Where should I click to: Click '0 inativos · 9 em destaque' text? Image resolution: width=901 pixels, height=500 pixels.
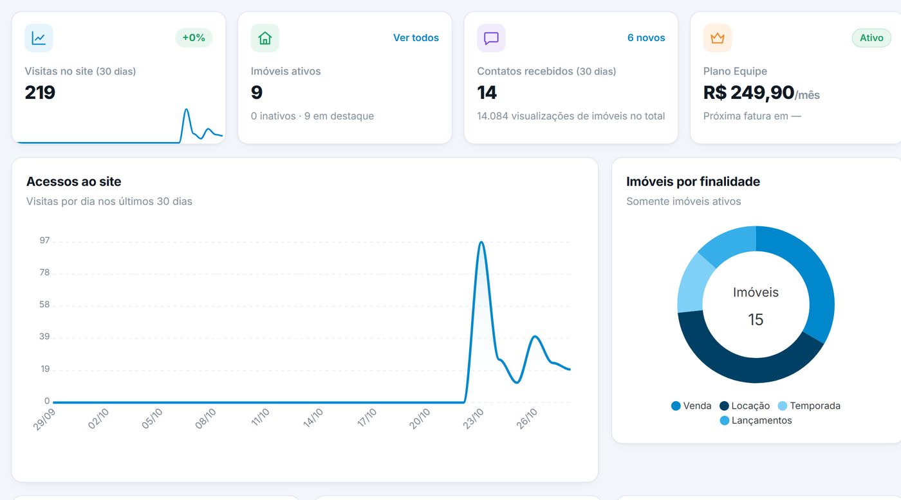coord(312,116)
